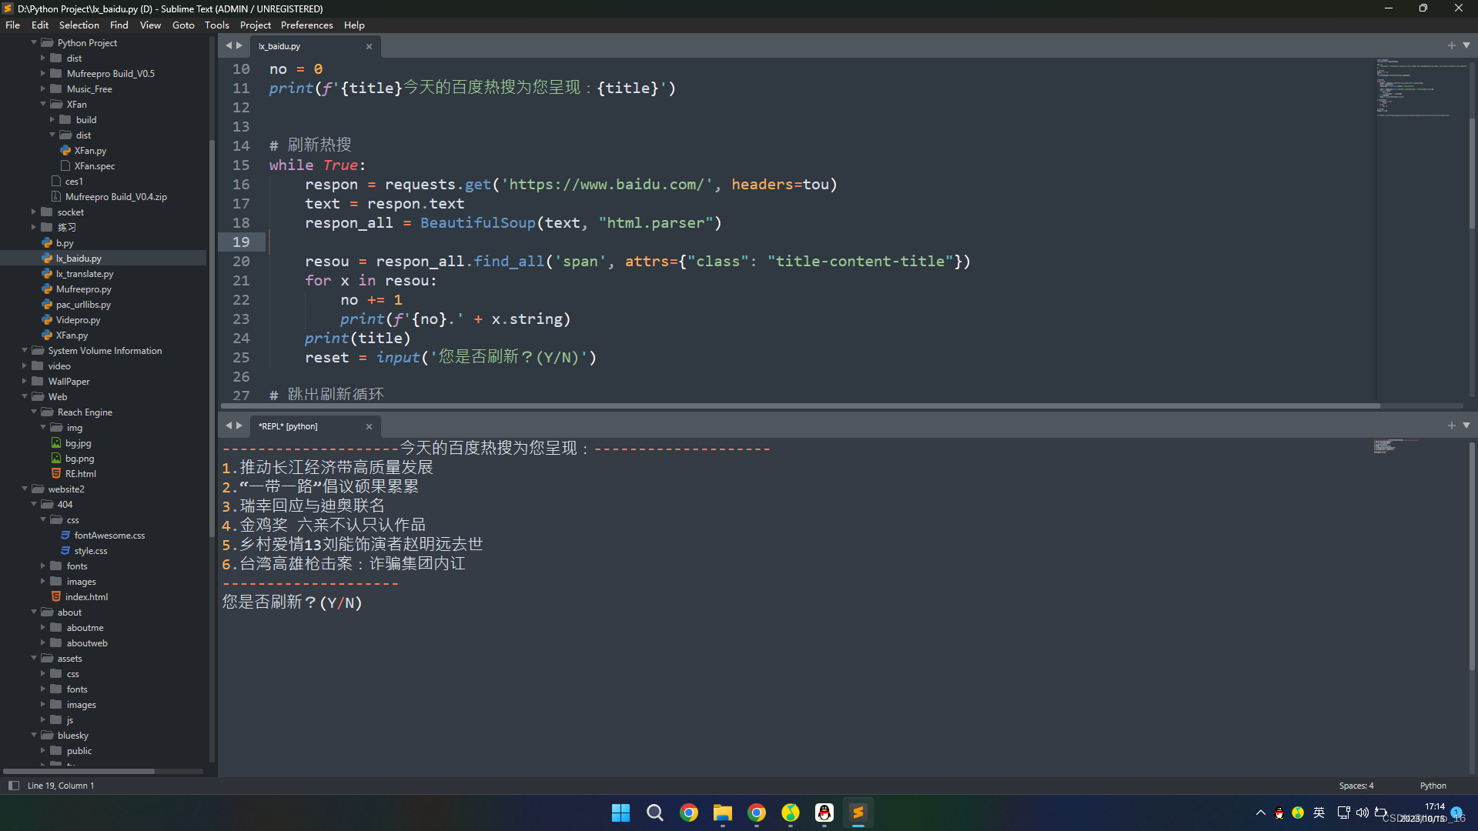Viewport: 1478px width, 831px height.
Task: Open RE.html file
Action: pos(80,474)
